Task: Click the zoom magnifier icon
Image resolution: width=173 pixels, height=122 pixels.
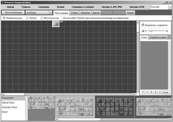Action: (143, 31)
